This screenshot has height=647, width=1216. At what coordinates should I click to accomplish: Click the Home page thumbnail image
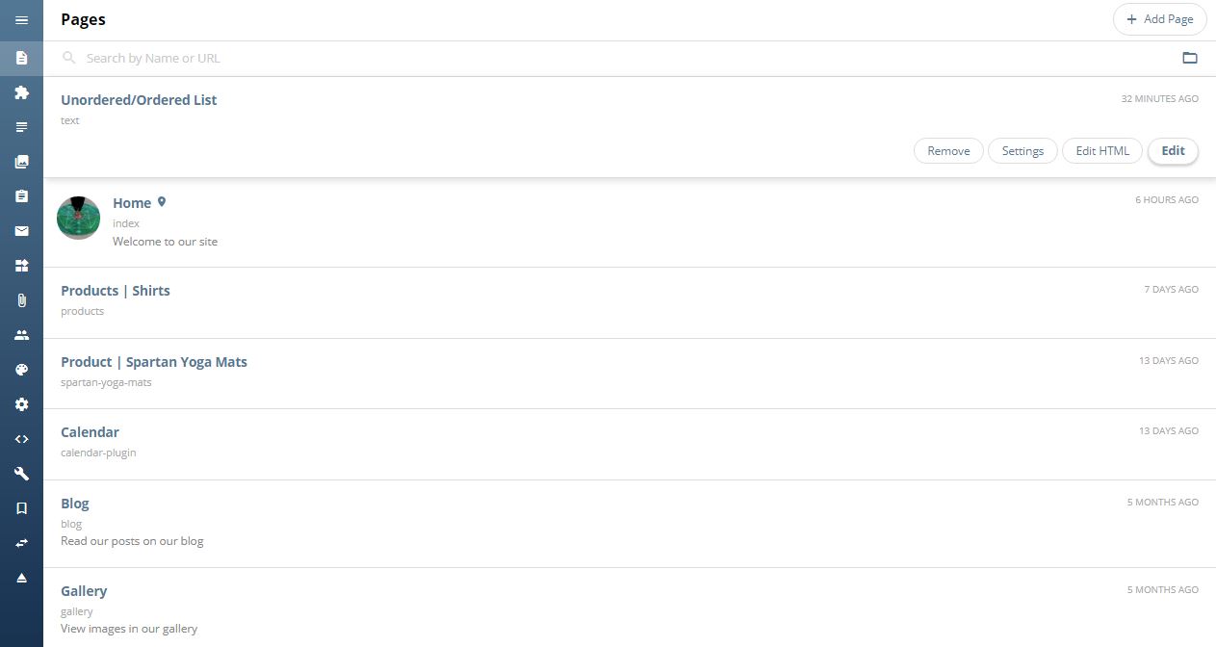79,218
